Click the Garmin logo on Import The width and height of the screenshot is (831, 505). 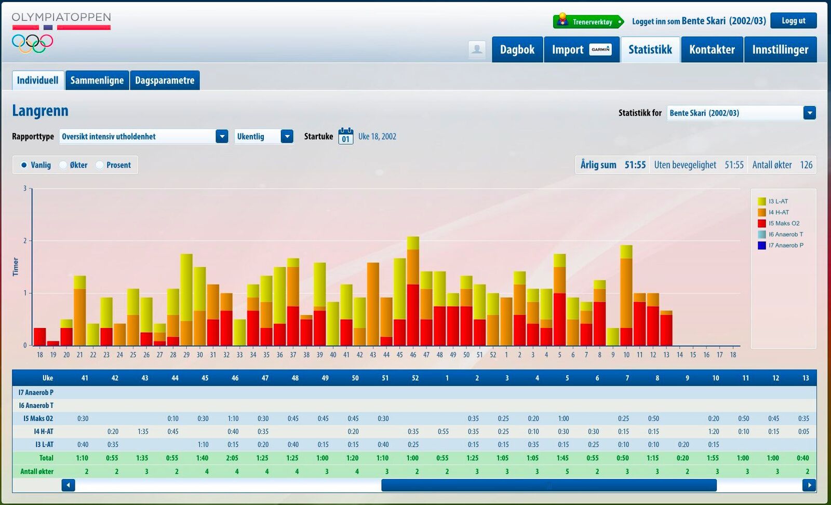coord(600,49)
